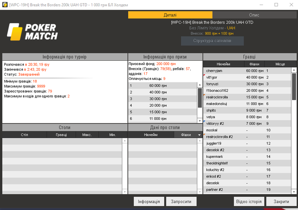Sort tables by Гравці column header
Screen dimensions: 298x210
pos(61,135)
